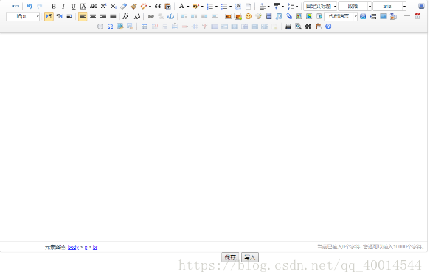Click the 保存 button
This screenshot has width=430, height=280.
tap(230, 257)
